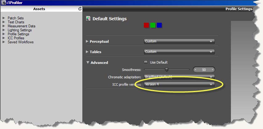Click the i1Profiler title bar app icon
This screenshot has width=263, height=129.
3,3
